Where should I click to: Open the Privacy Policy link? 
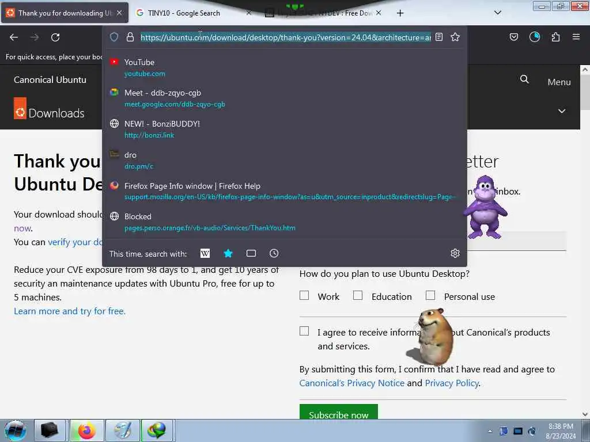(452, 383)
